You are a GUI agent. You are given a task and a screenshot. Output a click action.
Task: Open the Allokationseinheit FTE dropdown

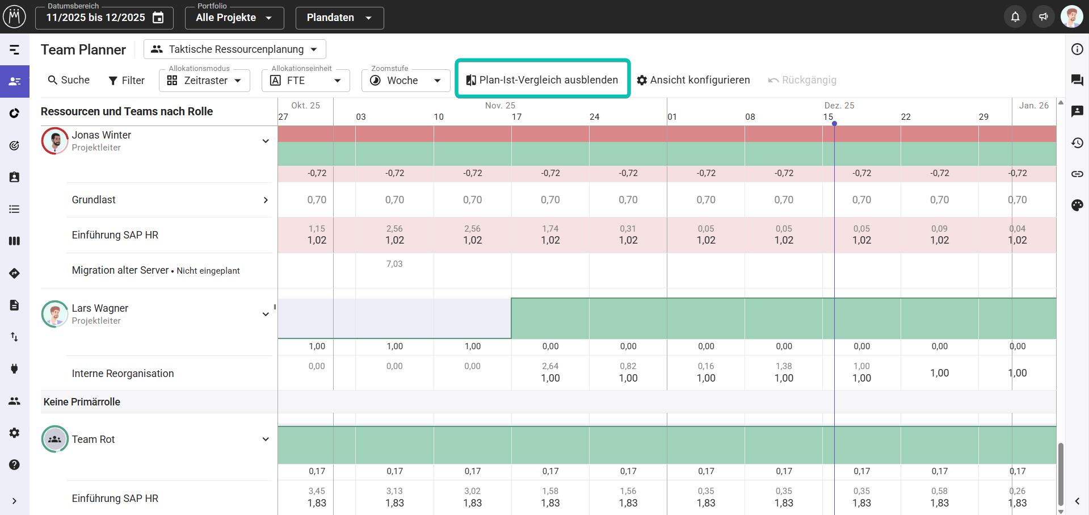click(305, 81)
